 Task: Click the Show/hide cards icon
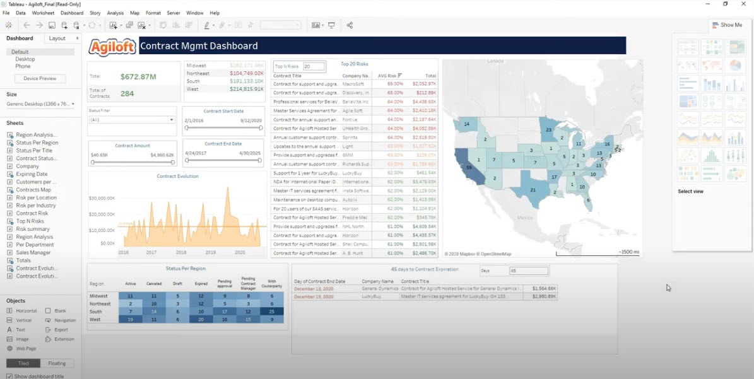[315, 25]
